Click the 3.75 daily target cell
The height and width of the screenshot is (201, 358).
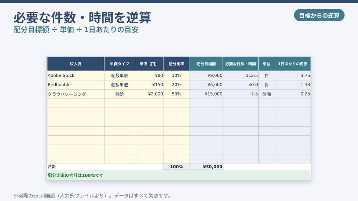pyautogui.click(x=293, y=75)
